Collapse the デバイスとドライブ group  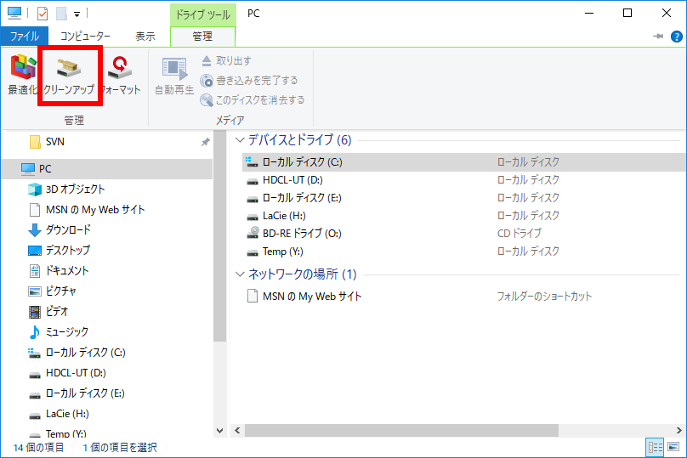click(x=240, y=140)
